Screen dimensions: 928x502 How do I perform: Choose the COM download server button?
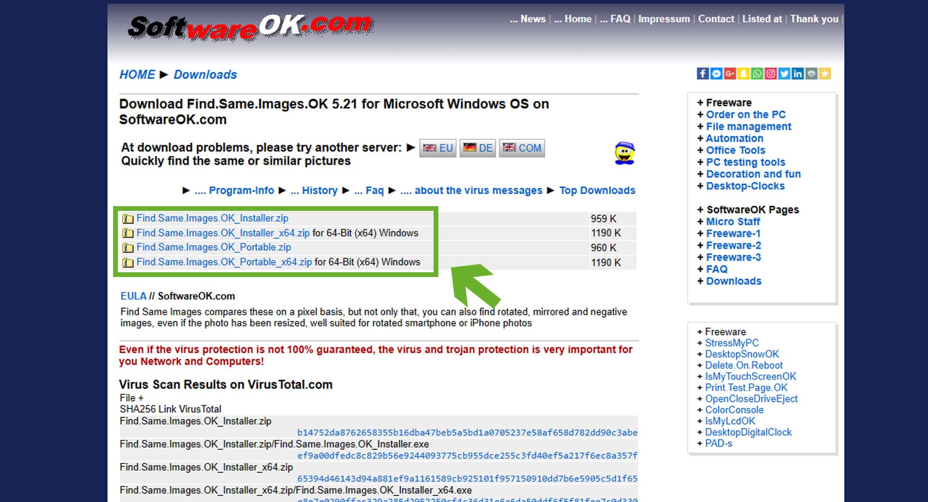[522, 148]
